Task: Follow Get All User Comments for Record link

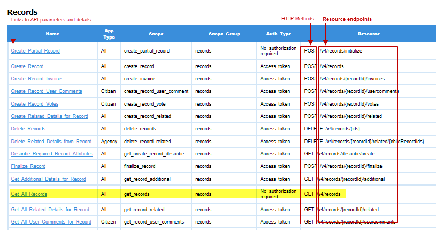Action: point(51,222)
